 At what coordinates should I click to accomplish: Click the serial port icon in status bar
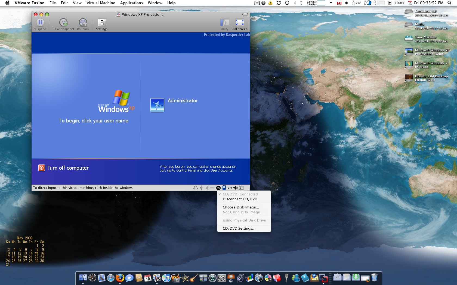click(x=213, y=188)
